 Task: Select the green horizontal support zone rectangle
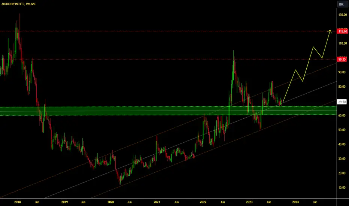168,111
